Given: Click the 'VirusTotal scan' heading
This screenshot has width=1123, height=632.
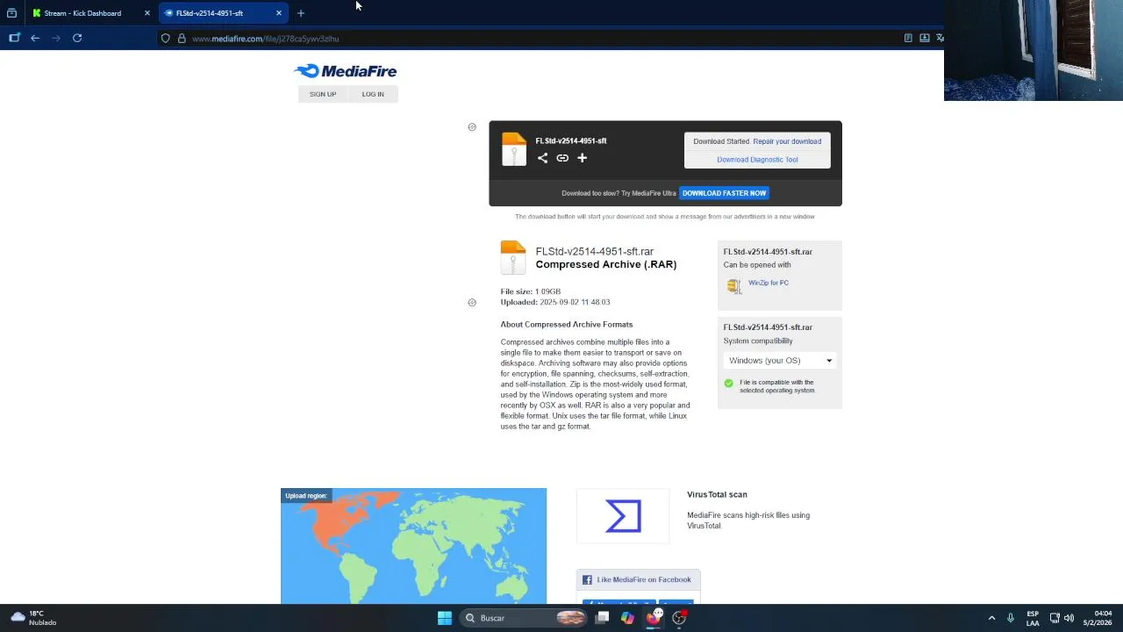Looking at the screenshot, I should pyautogui.click(x=717, y=495).
